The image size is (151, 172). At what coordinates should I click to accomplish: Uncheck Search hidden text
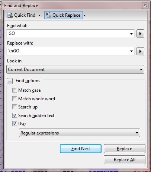[x=15, y=116]
